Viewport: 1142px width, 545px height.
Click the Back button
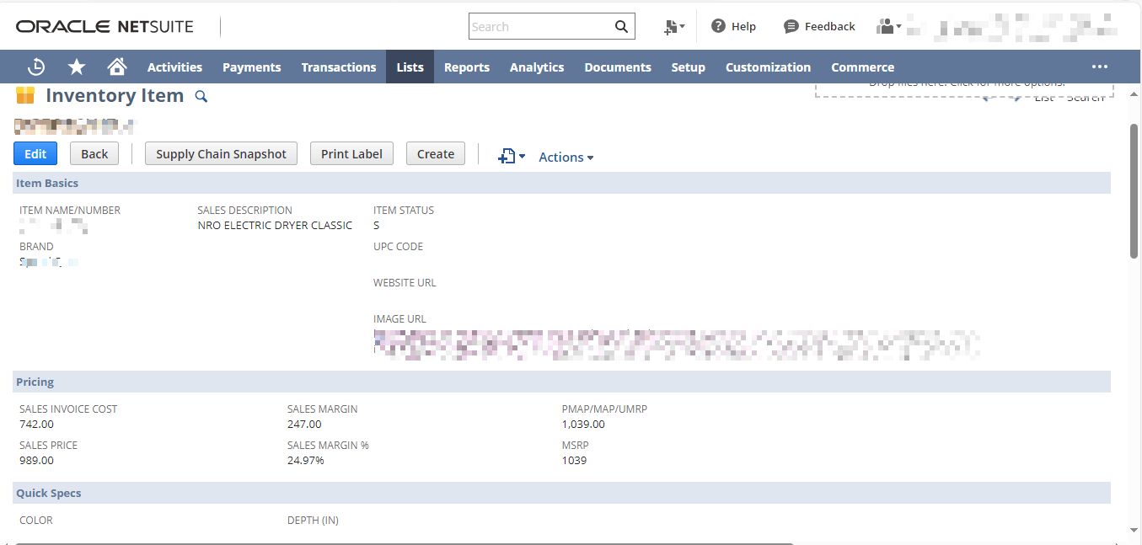click(x=94, y=153)
